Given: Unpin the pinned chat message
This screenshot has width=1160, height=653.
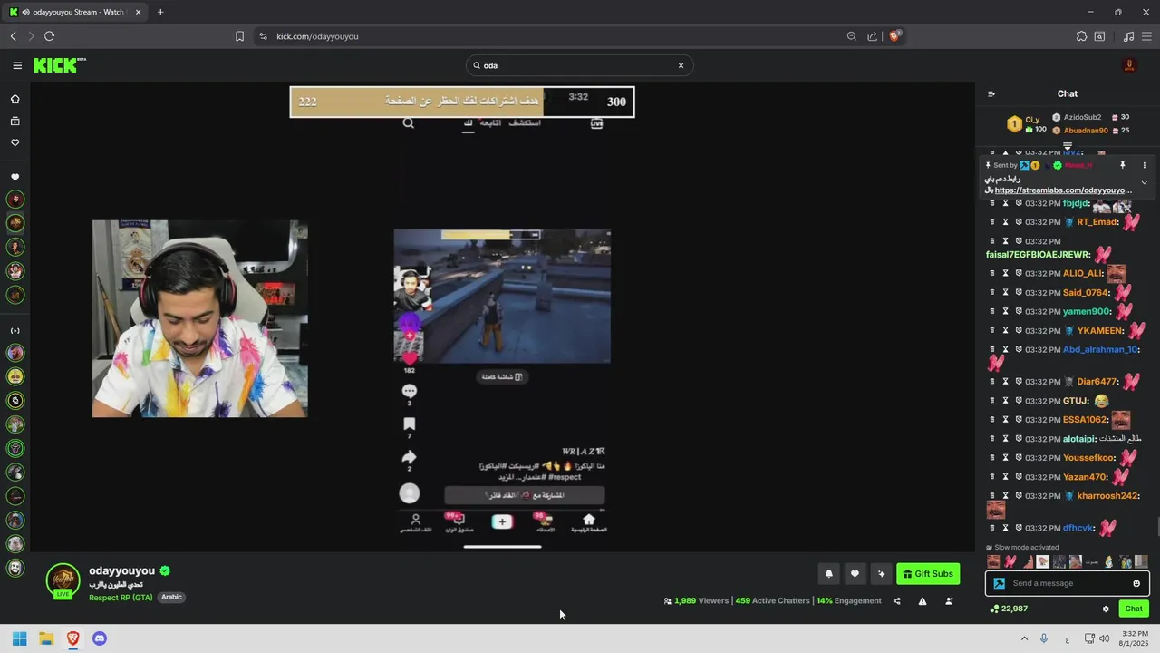Looking at the screenshot, I should pos(1122,165).
